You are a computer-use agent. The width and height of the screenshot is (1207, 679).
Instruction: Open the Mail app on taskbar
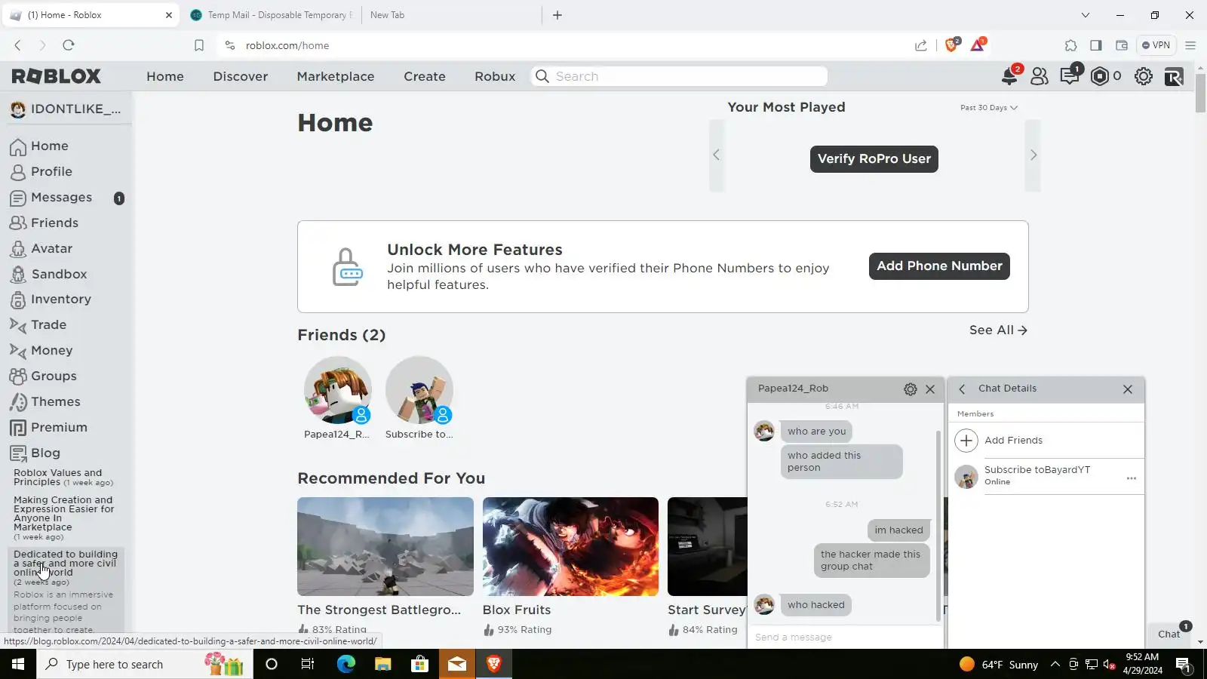[456, 664]
